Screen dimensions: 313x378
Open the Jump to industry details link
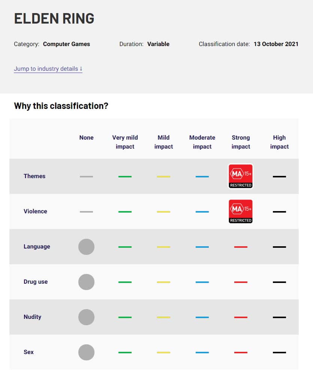click(48, 69)
